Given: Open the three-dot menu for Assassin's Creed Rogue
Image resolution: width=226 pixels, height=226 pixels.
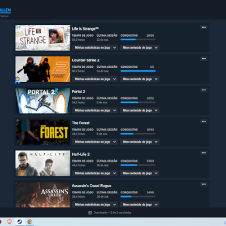Looking at the screenshot, I should pos(203,184).
